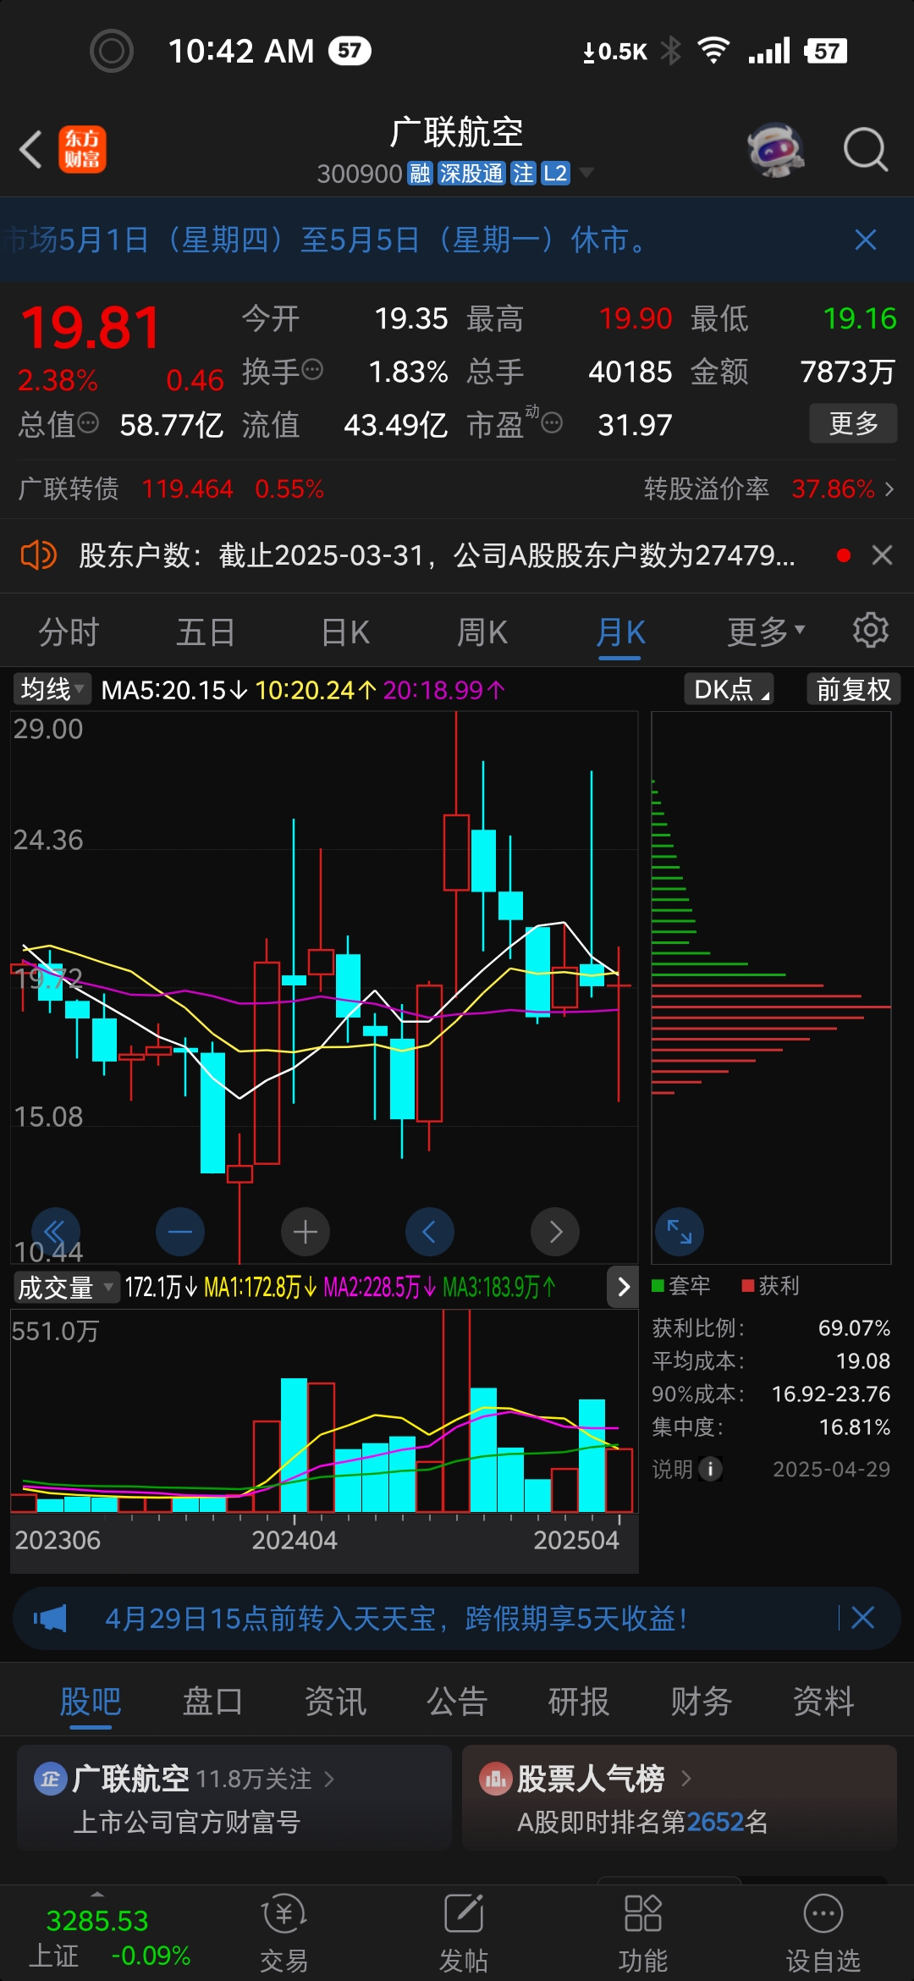Zoom out chart with minus button
914x1981 pixels.
pyautogui.click(x=180, y=1232)
